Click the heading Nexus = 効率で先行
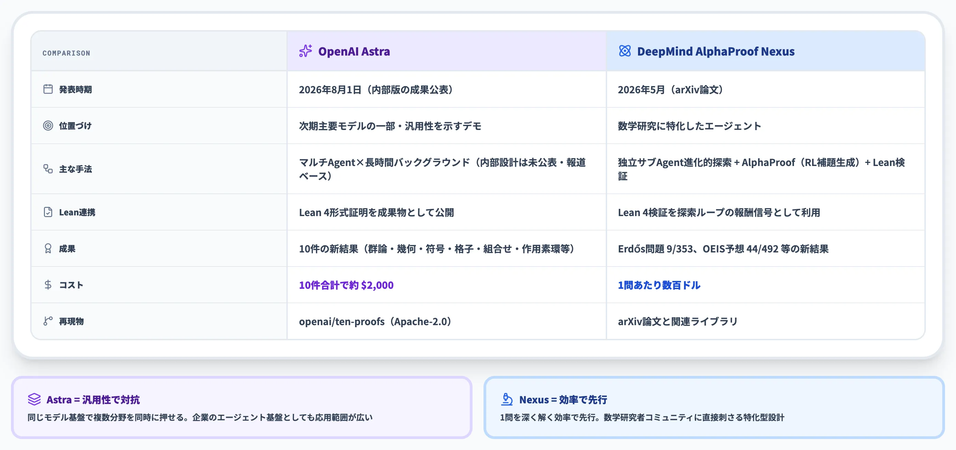 click(563, 400)
